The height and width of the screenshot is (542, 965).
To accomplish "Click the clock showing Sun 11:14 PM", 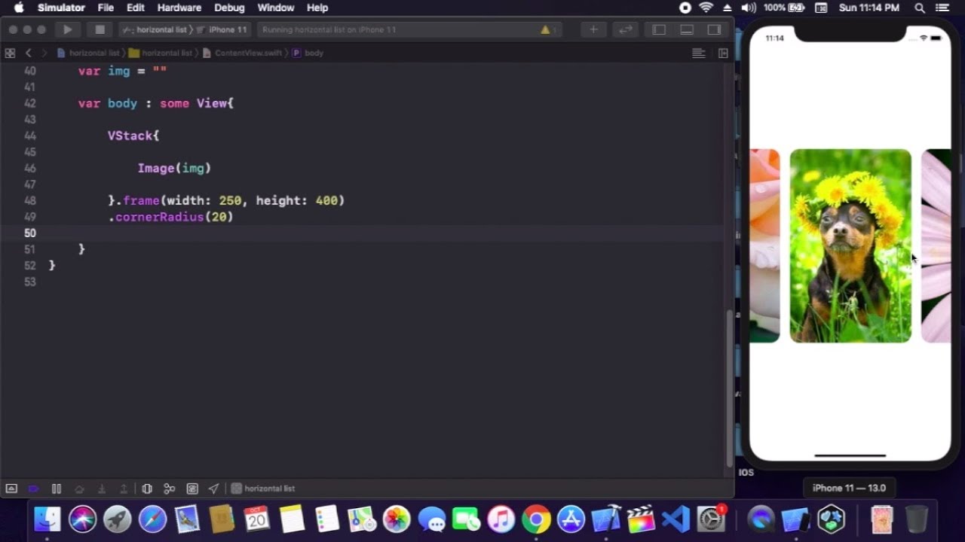I will pyautogui.click(x=869, y=8).
